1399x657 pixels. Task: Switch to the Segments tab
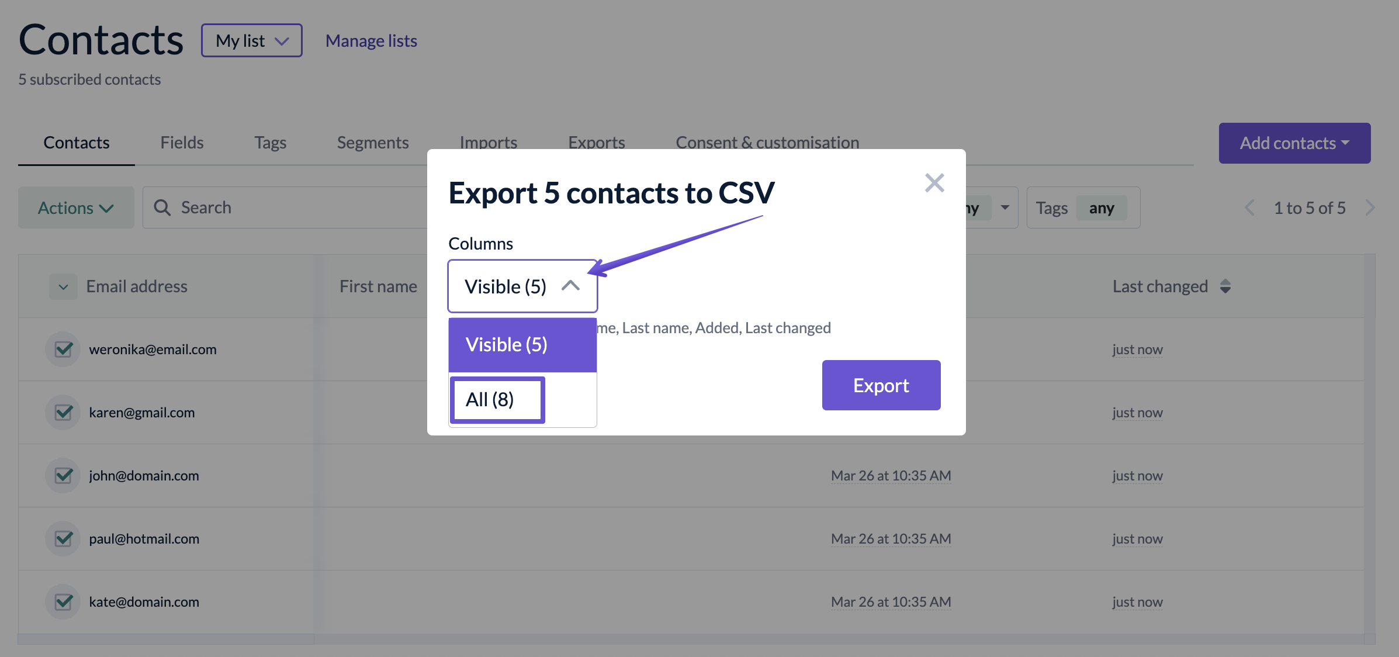point(372,143)
